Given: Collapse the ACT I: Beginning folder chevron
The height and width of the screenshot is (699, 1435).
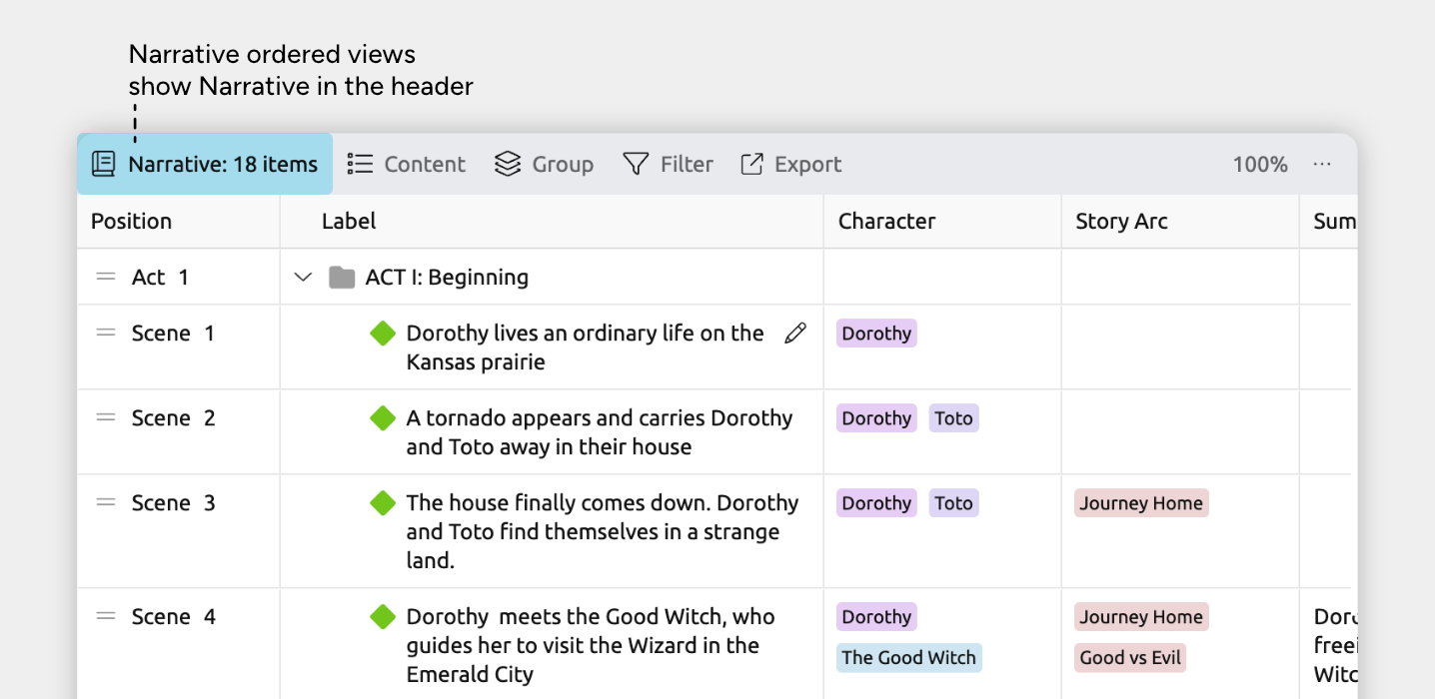Looking at the screenshot, I should click(303, 278).
